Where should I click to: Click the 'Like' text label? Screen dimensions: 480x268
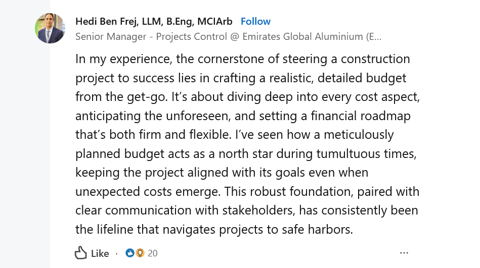[x=100, y=253]
